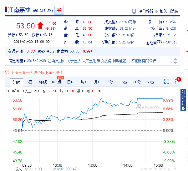Show next news with down arrow
This screenshot has height=171, width=188.
tap(175, 63)
